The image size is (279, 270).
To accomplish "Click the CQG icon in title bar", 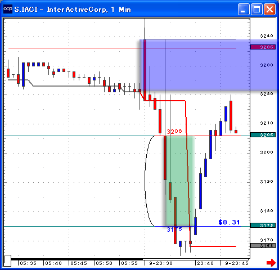I will pyautogui.click(x=8, y=9).
